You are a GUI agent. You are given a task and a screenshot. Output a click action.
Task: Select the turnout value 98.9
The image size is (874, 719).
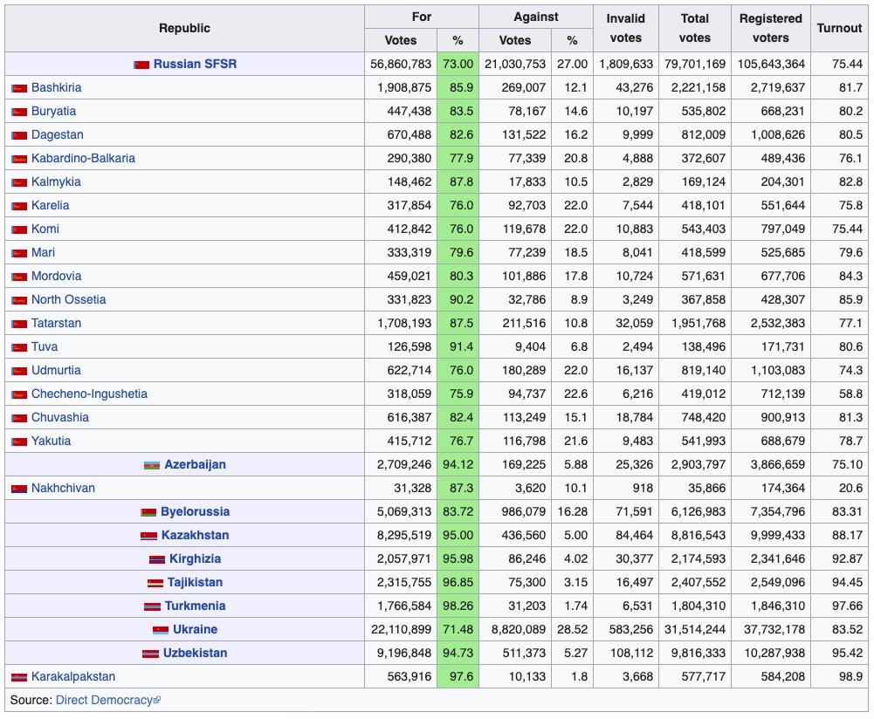(x=850, y=676)
